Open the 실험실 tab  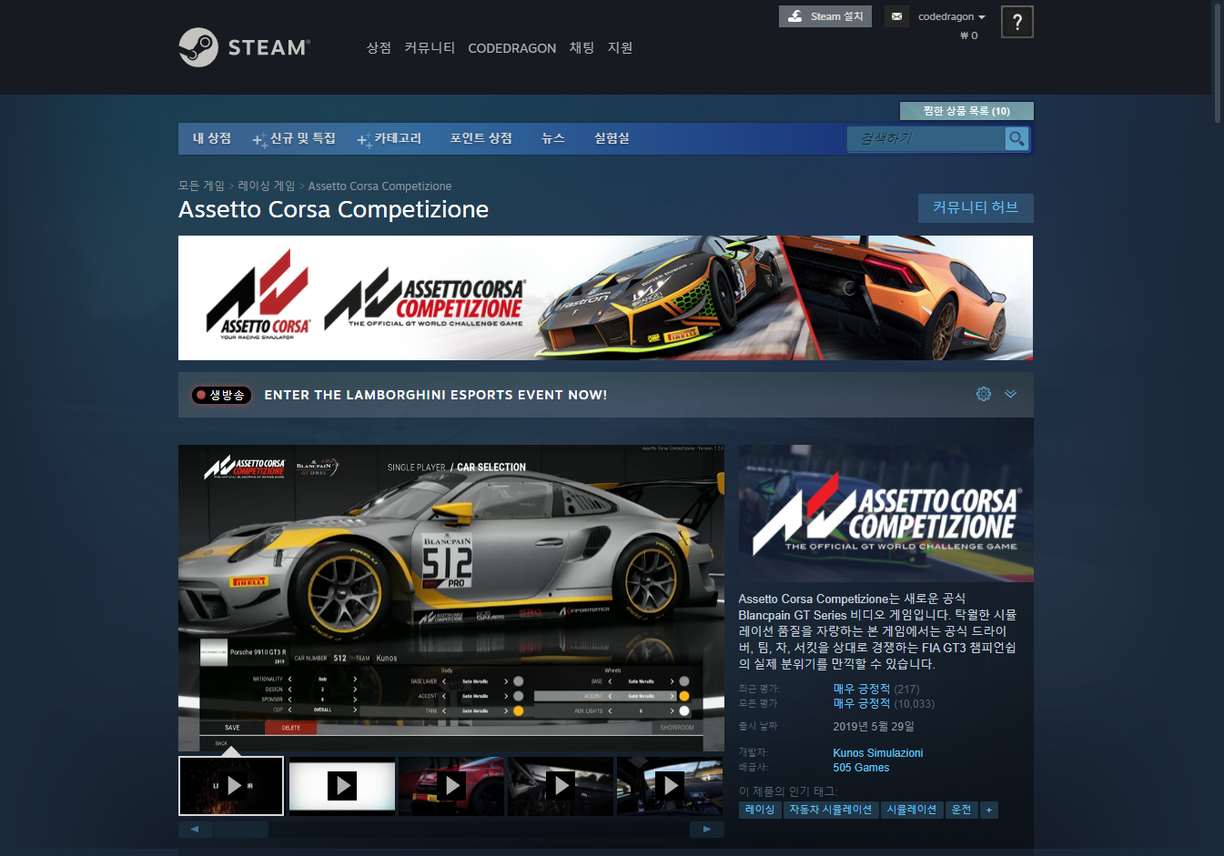click(612, 138)
